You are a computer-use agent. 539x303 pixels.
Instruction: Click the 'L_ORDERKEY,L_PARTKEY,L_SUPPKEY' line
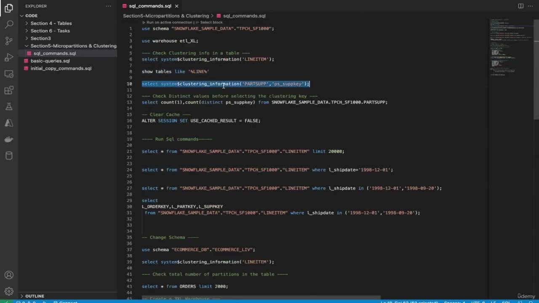[182, 207]
